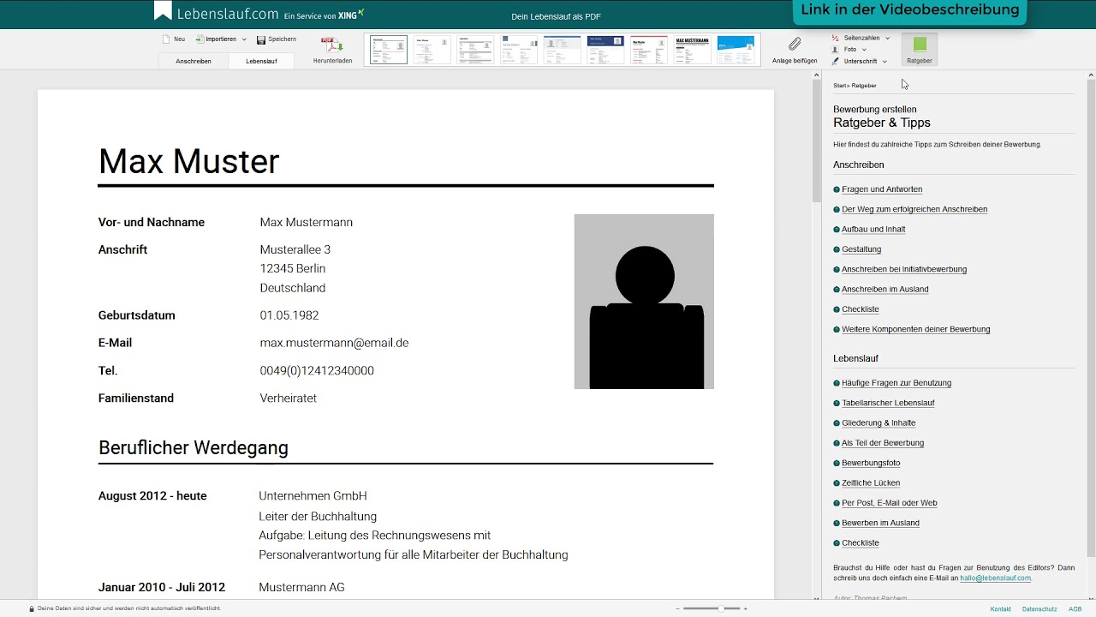Click the placeholder profile photo

[x=644, y=302]
